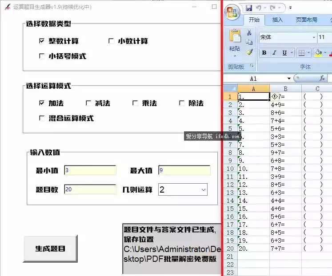
Task: Toggle Underline formatting in Excel
Action: point(284,53)
